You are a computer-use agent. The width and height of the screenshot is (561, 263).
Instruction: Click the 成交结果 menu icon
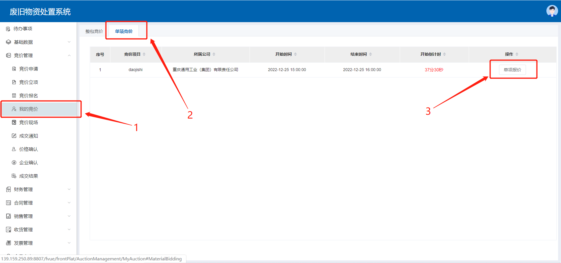tap(14, 176)
